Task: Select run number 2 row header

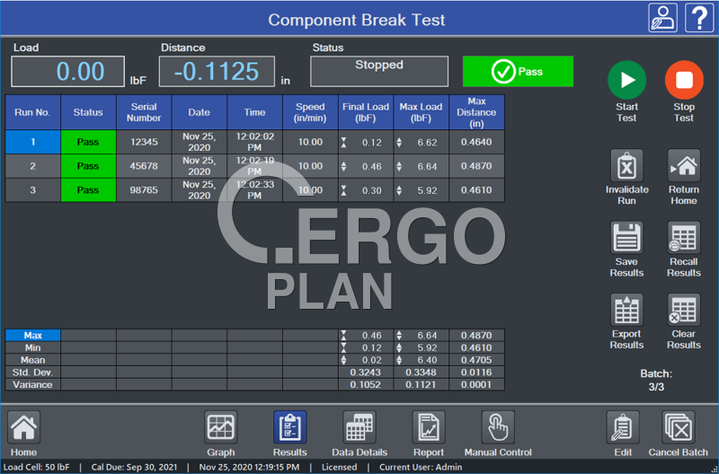Action: (32, 166)
